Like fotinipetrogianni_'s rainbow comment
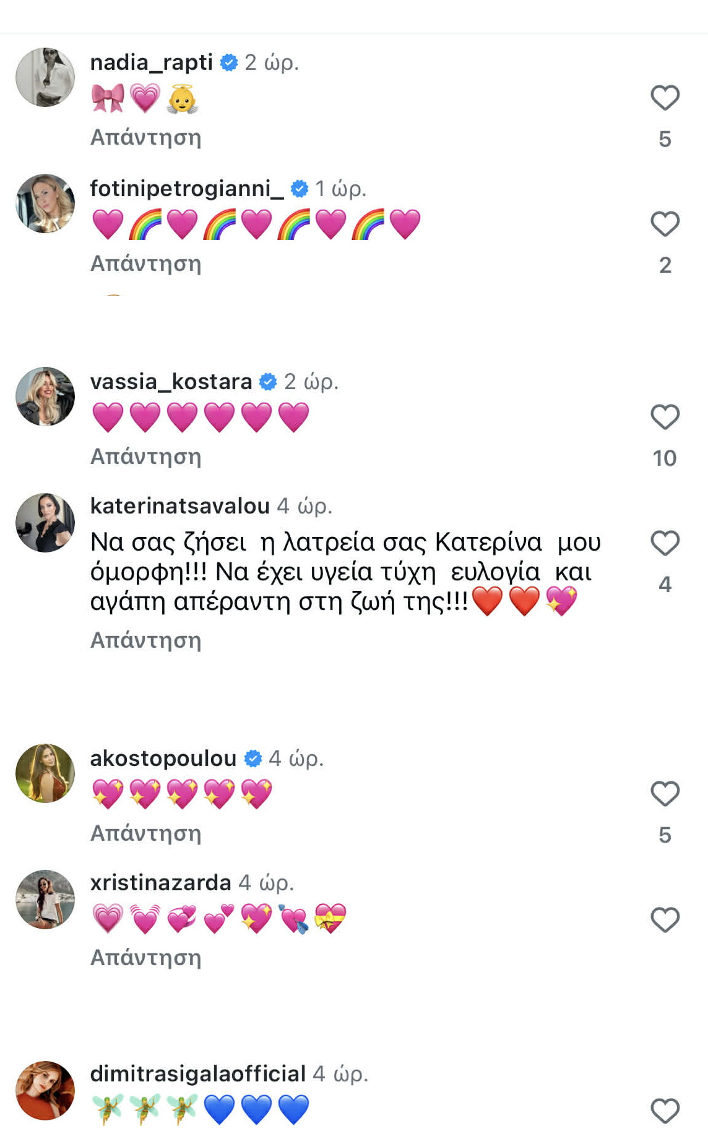This screenshot has height=1134, width=708. [x=665, y=224]
